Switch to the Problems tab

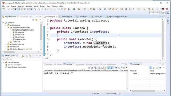click(48, 65)
